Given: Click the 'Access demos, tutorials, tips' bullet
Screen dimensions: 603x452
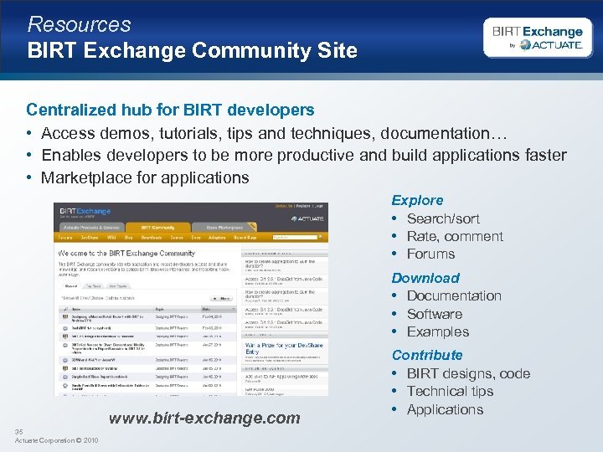Looking at the screenshot, I should click(x=274, y=133).
